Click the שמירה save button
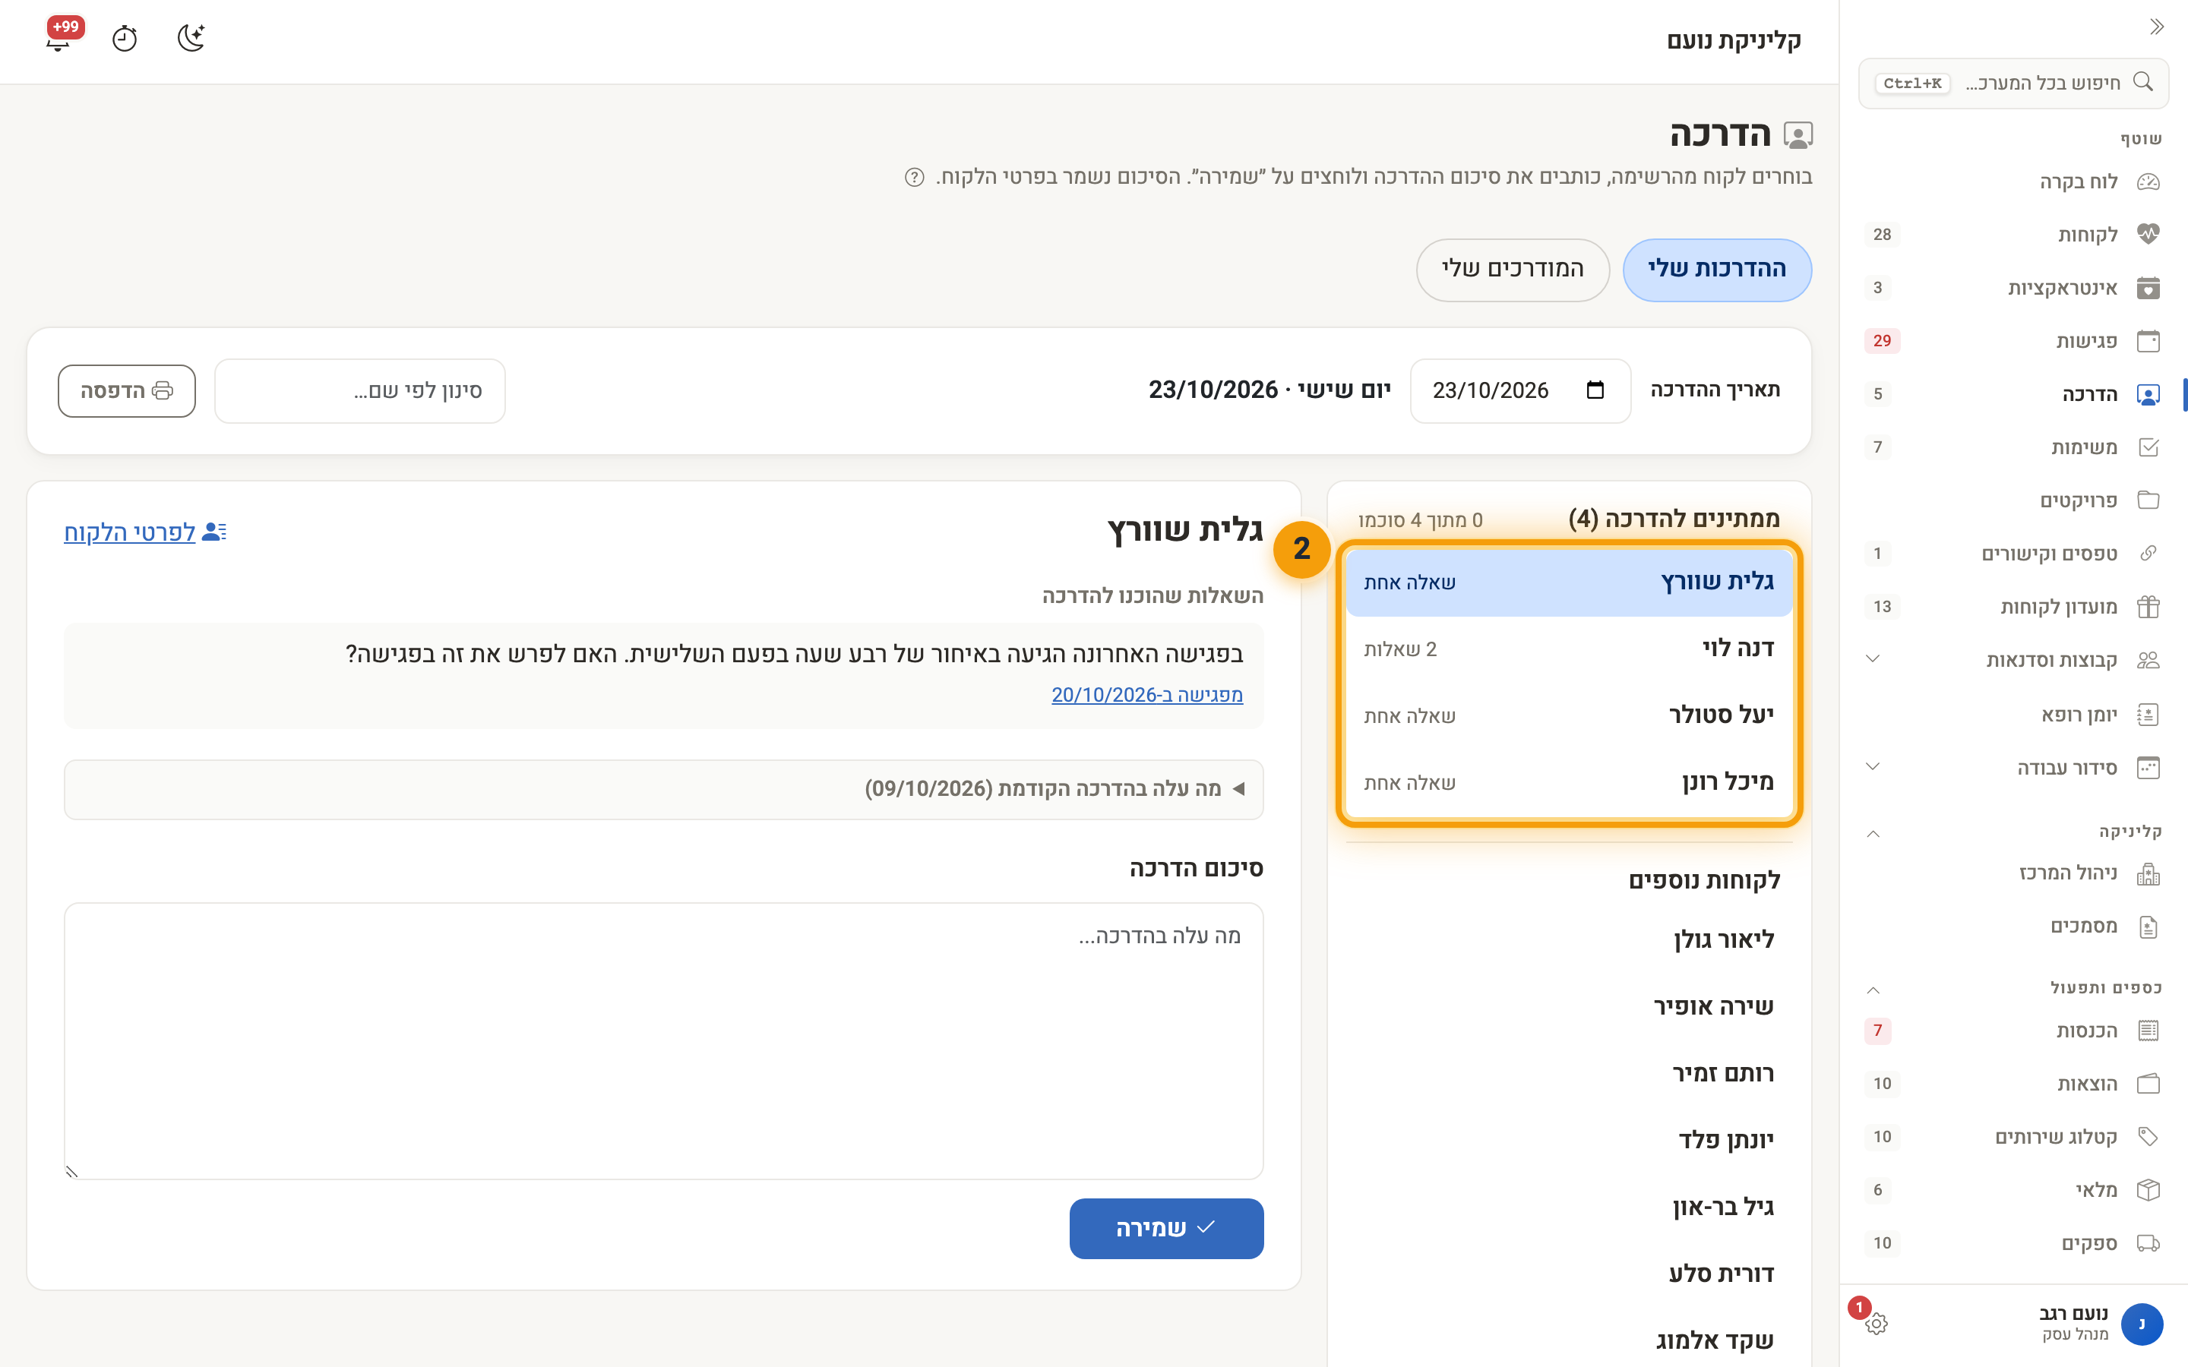Viewport: 2188px width, 1367px height. [1166, 1228]
